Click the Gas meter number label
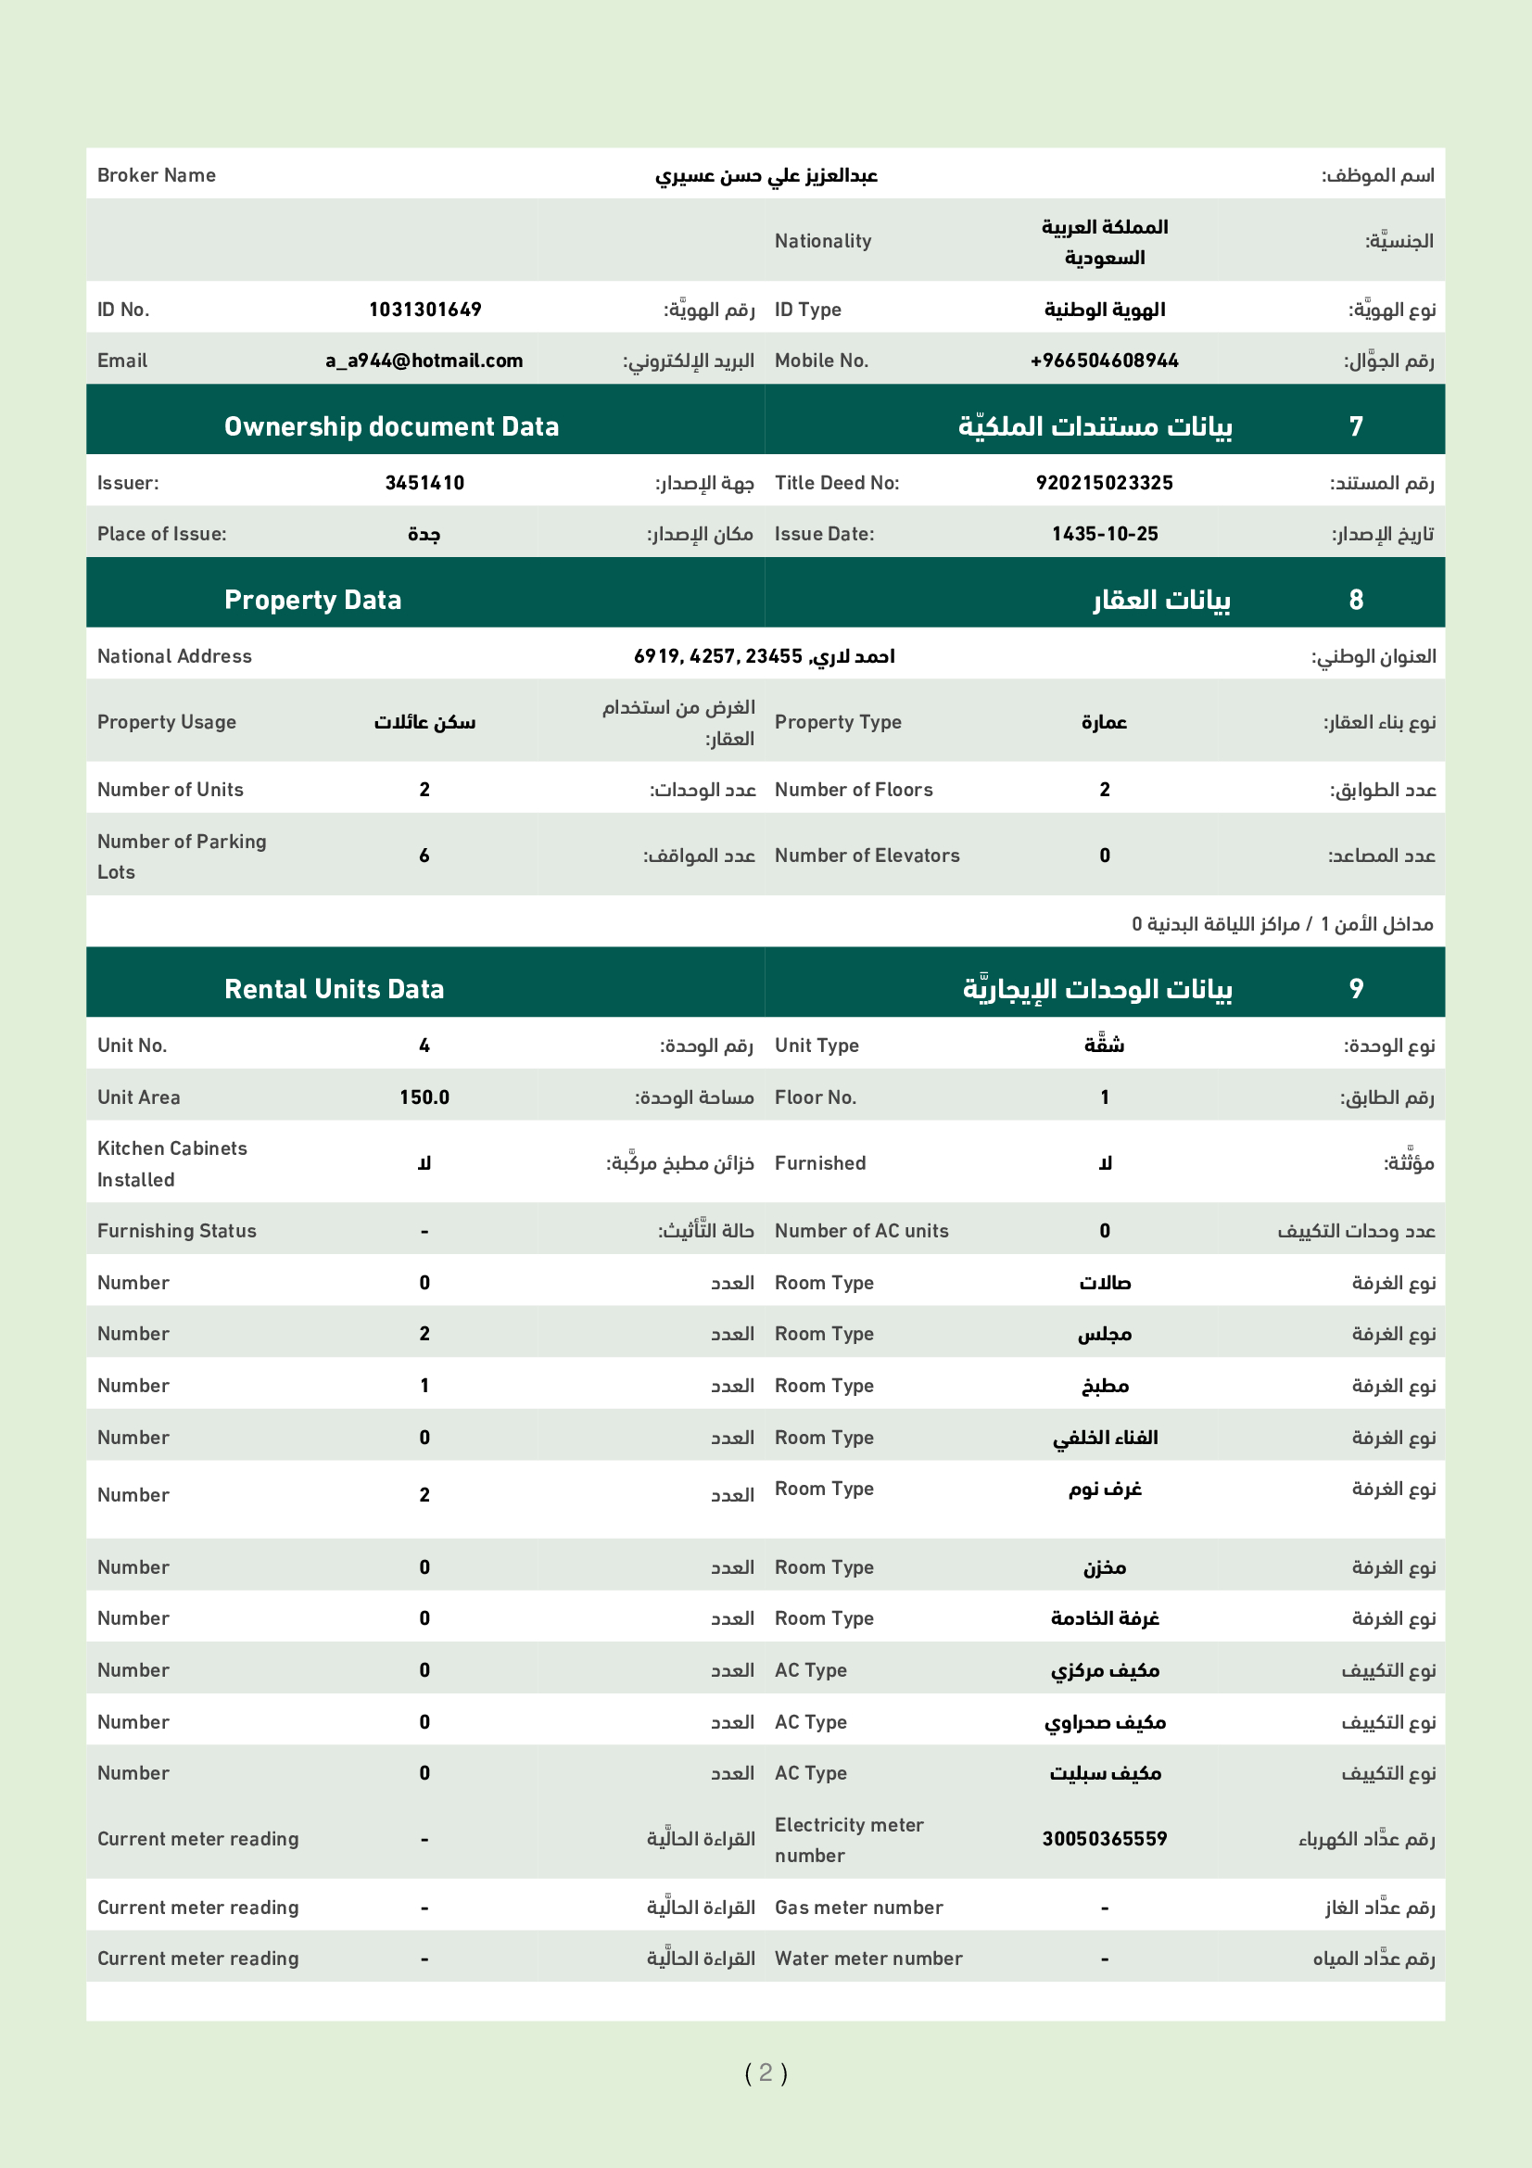The width and height of the screenshot is (1532, 2168). pyautogui.click(x=858, y=1908)
